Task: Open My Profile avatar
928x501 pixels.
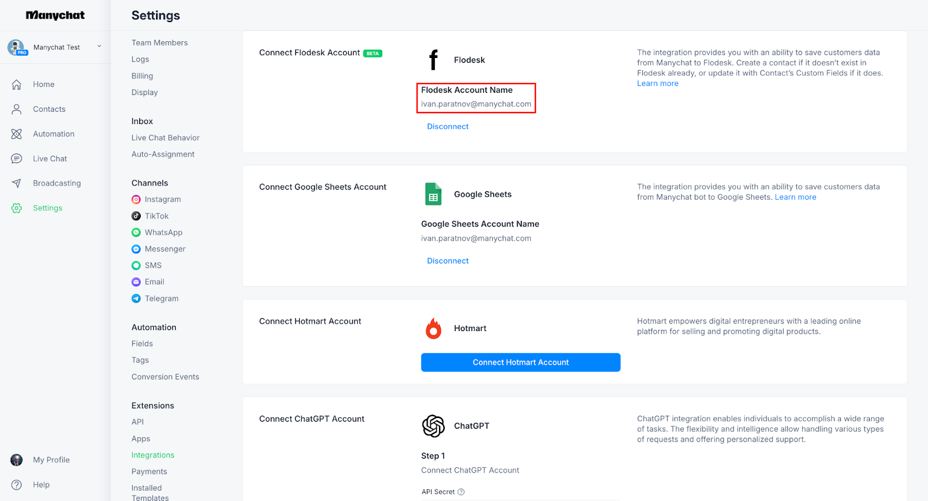Action: click(17, 460)
